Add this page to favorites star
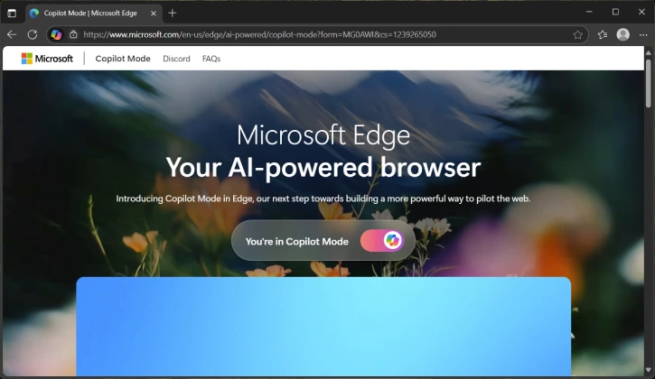655x379 pixels. coord(577,34)
